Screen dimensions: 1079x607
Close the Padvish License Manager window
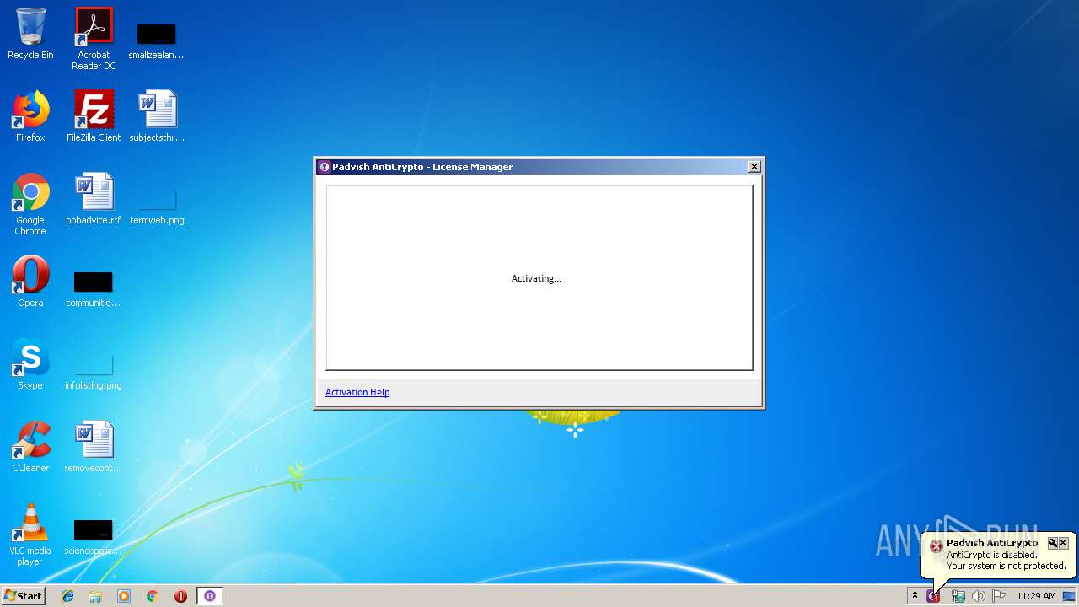coord(754,167)
